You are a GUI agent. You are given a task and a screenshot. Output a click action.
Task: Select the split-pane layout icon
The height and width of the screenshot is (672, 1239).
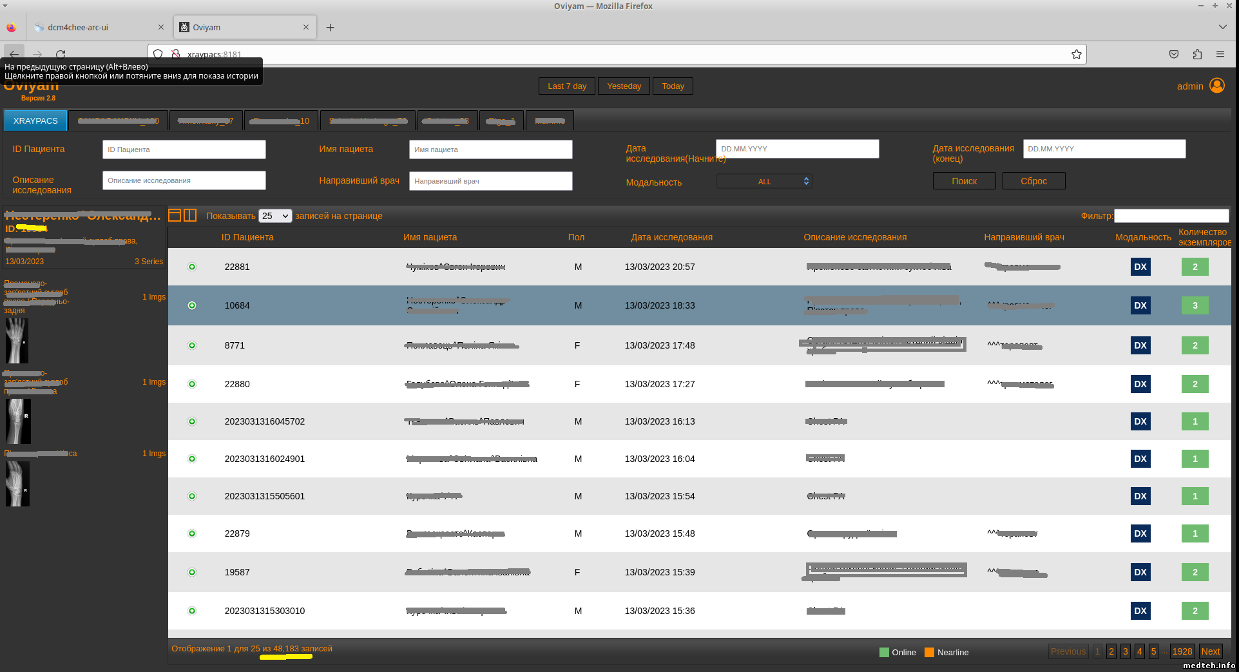coord(190,215)
